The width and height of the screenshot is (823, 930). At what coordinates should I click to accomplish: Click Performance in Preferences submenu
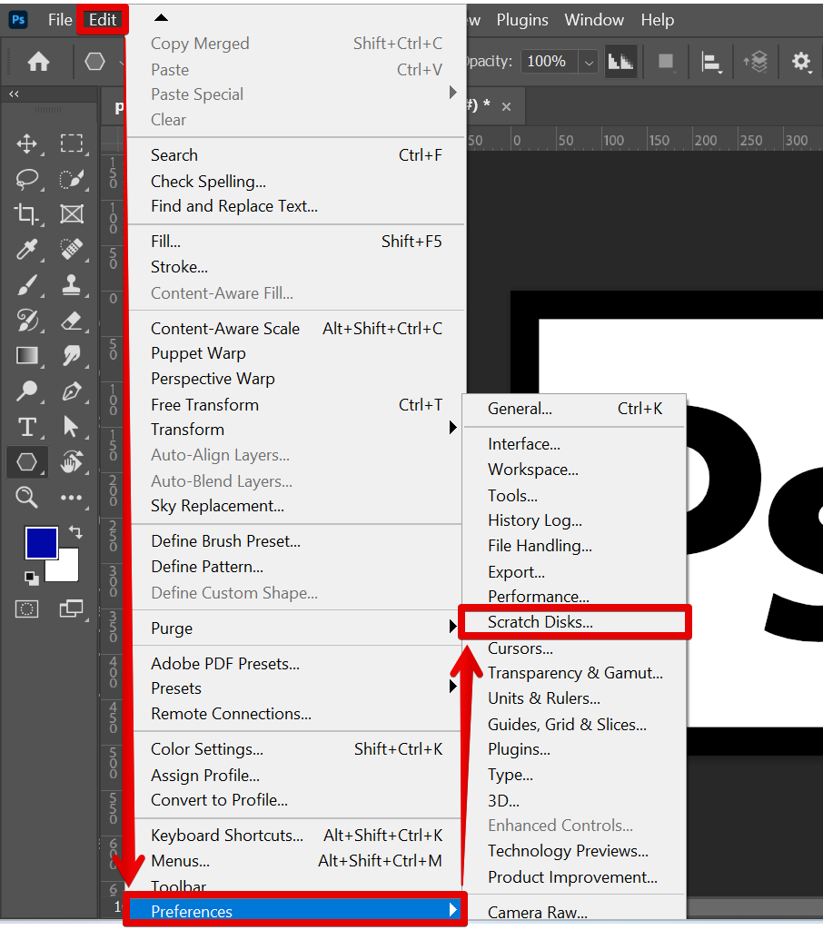pyautogui.click(x=538, y=597)
